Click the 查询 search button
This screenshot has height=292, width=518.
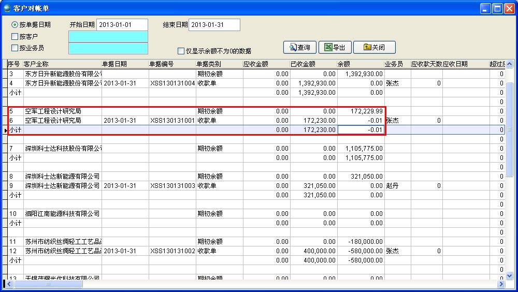tap(299, 48)
